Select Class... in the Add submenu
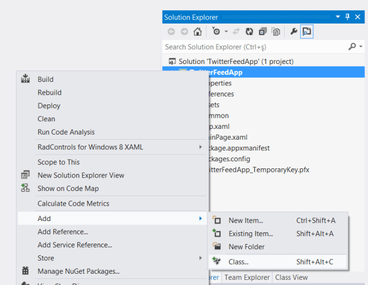This screenshot has width=368, height=285. (x=238, y=261)
